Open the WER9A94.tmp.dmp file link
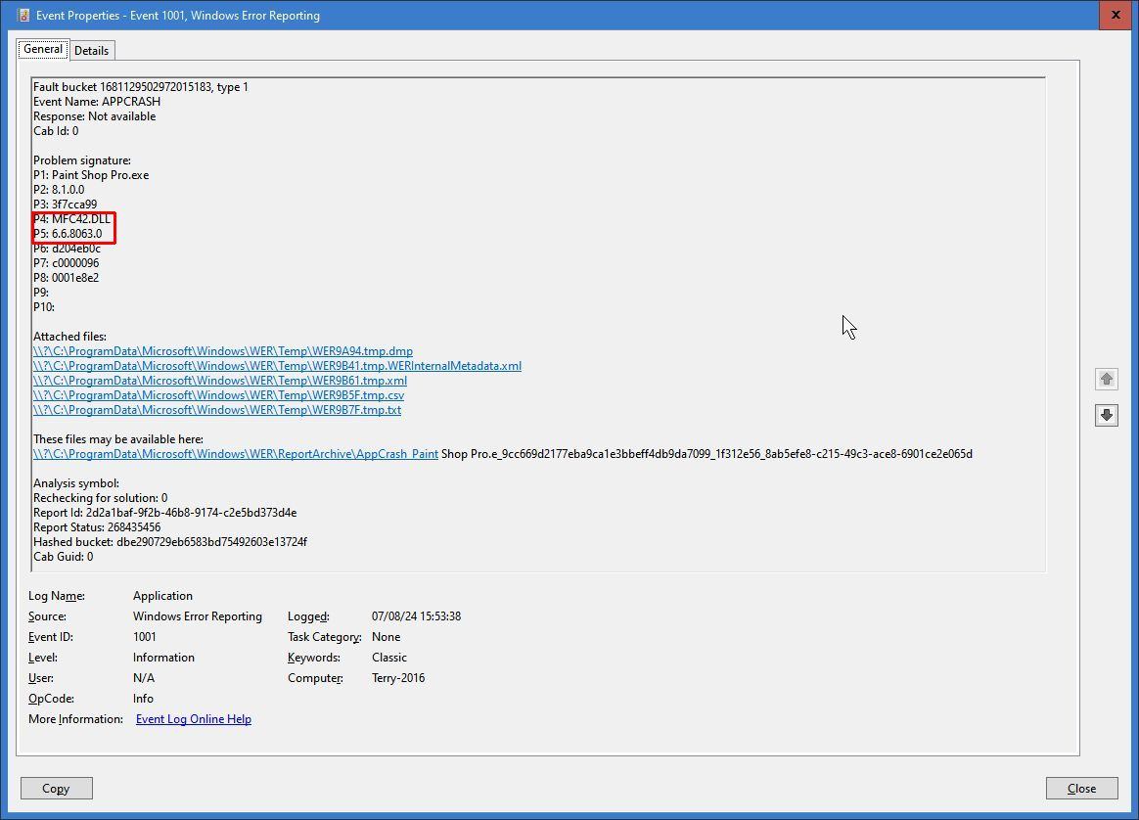1139x820 pixels. (x=223, y=351)
